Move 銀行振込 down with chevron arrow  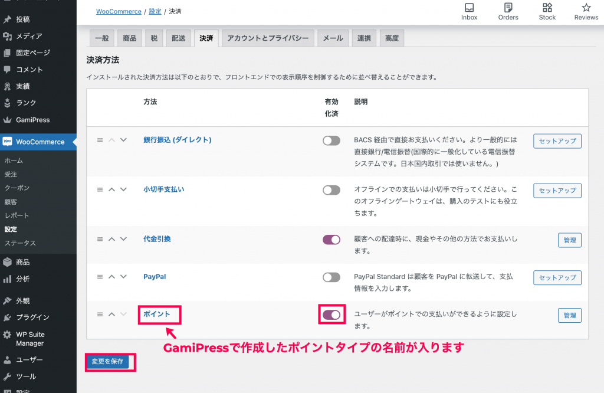pos(123,140)
